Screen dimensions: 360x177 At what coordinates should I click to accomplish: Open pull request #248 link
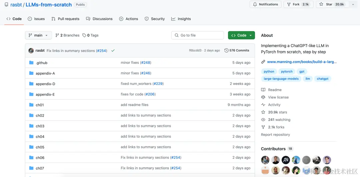coord(146,62)
